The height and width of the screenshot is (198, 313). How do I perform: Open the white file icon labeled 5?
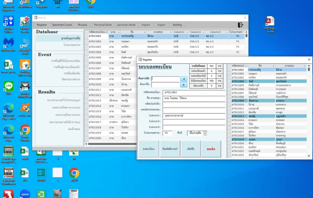pos(58,174)
